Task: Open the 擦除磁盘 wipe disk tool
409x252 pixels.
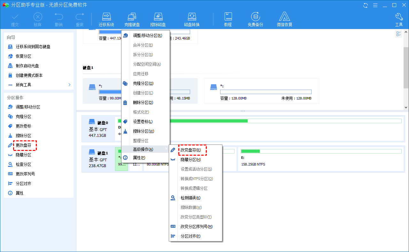Action: click(x=158, y=20)
